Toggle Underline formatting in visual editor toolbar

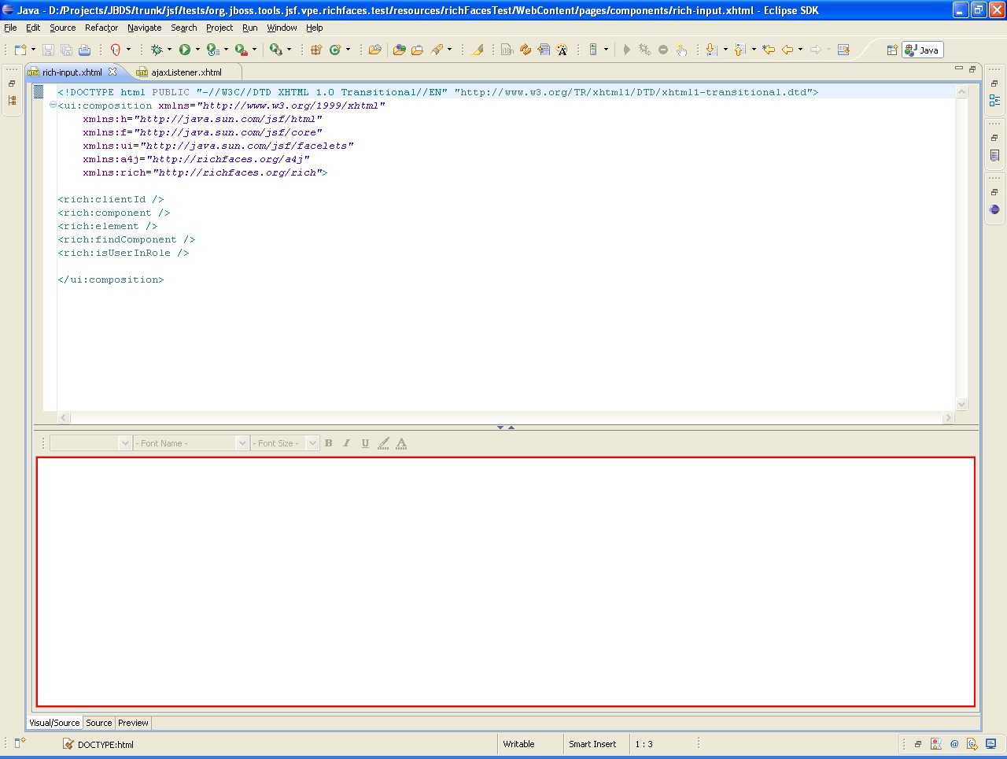(x=365, y=443)
